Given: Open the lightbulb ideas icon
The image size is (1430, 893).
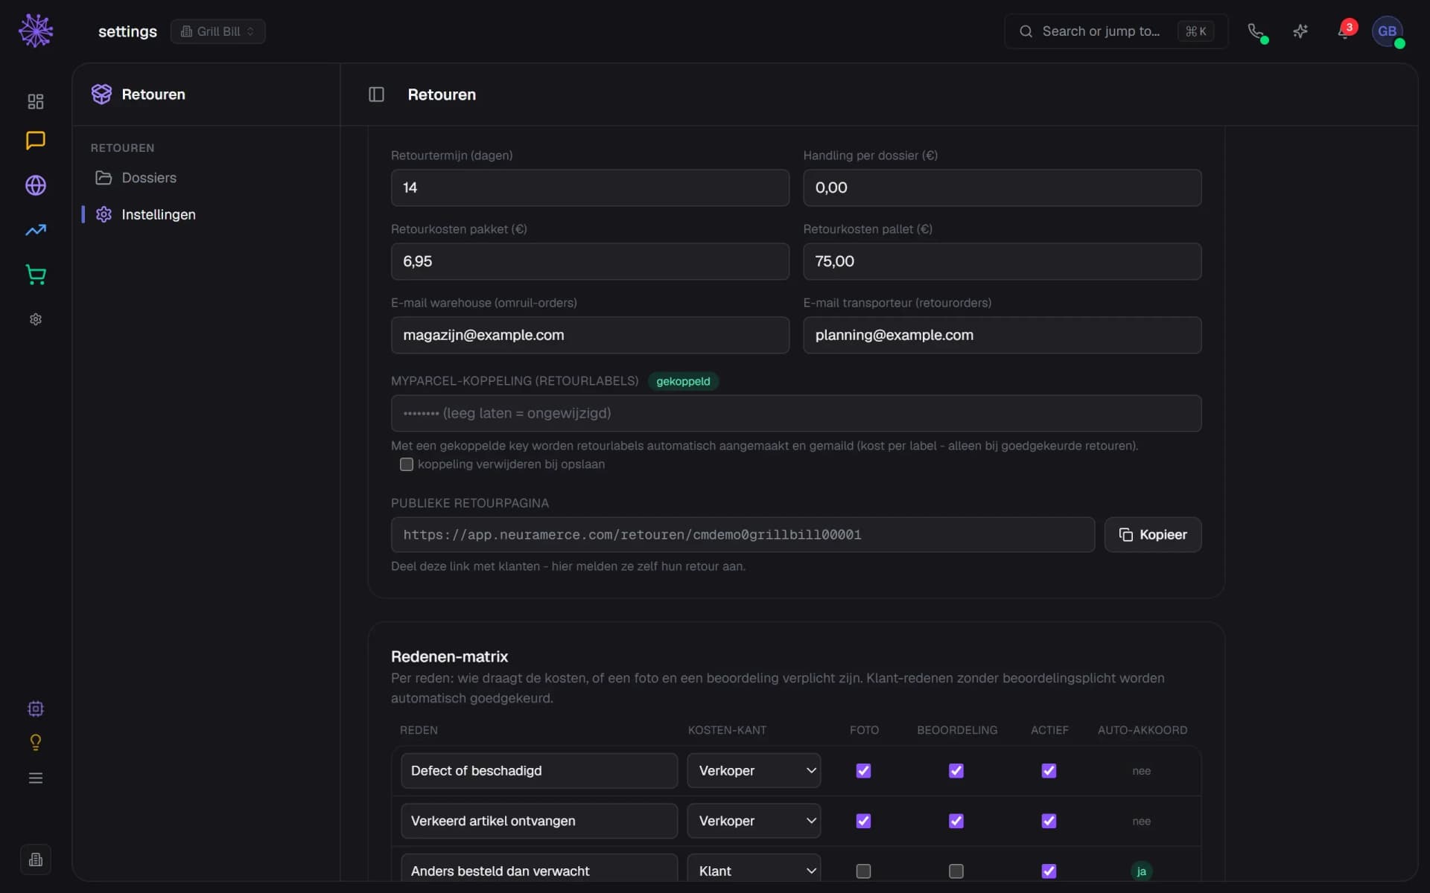Looking at the screenshot, I should point(35,743).
